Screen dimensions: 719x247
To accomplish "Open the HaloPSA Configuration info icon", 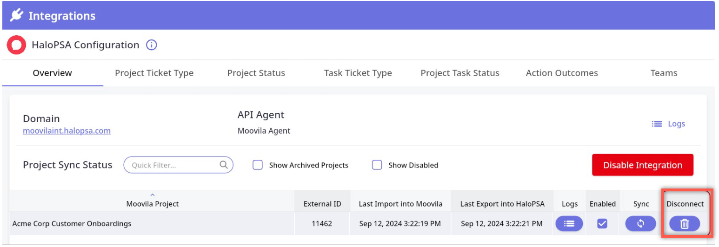I will pos(152,45).
